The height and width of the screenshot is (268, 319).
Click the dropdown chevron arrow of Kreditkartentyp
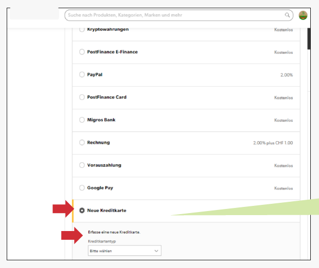coord(156,251)
